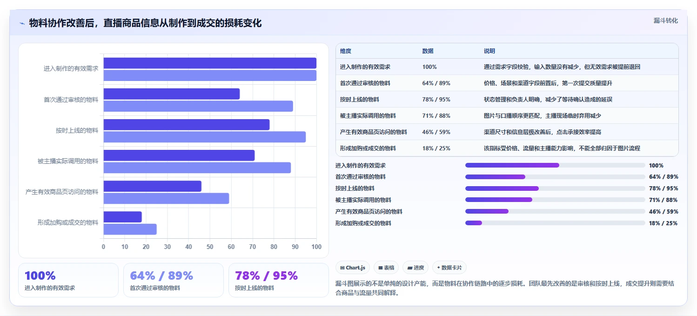Viewport: 697px width, 316px height.
Task: Click the 数据 column header in the table
Action: pyautogui.click(x=428, y=51)
